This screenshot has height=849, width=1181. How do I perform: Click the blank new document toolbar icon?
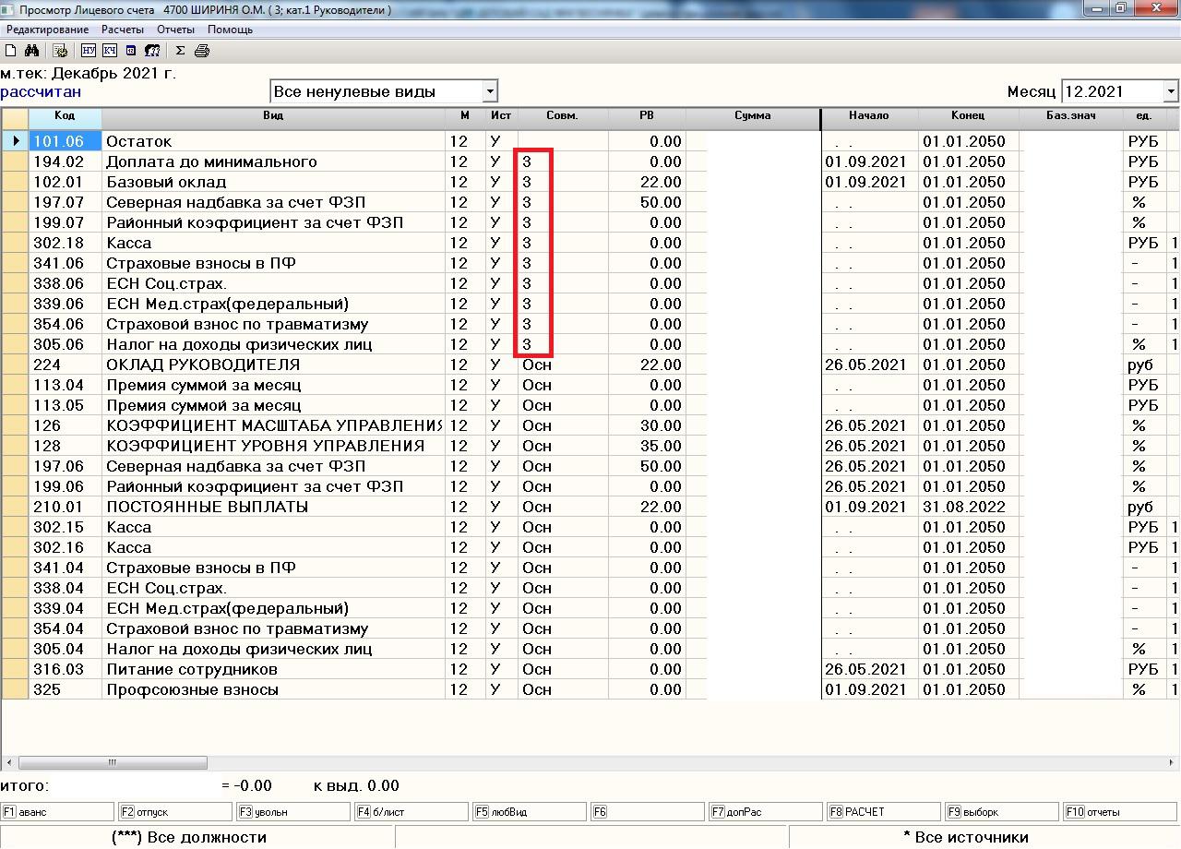(x=11, y=51)
